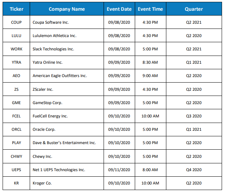Select the GME ticker cell
This screenshot has height=193, width=225.
click(16, 103)
